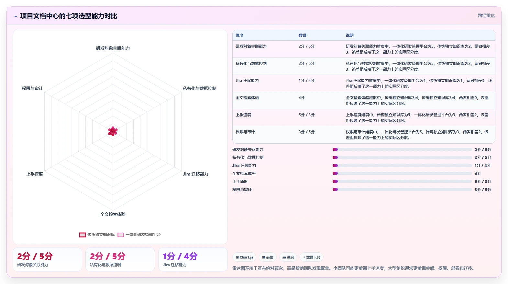Viewport: 508px width, 284px height.
Task: Click the 路径雷达 label in the header
Action: [486, 15]
